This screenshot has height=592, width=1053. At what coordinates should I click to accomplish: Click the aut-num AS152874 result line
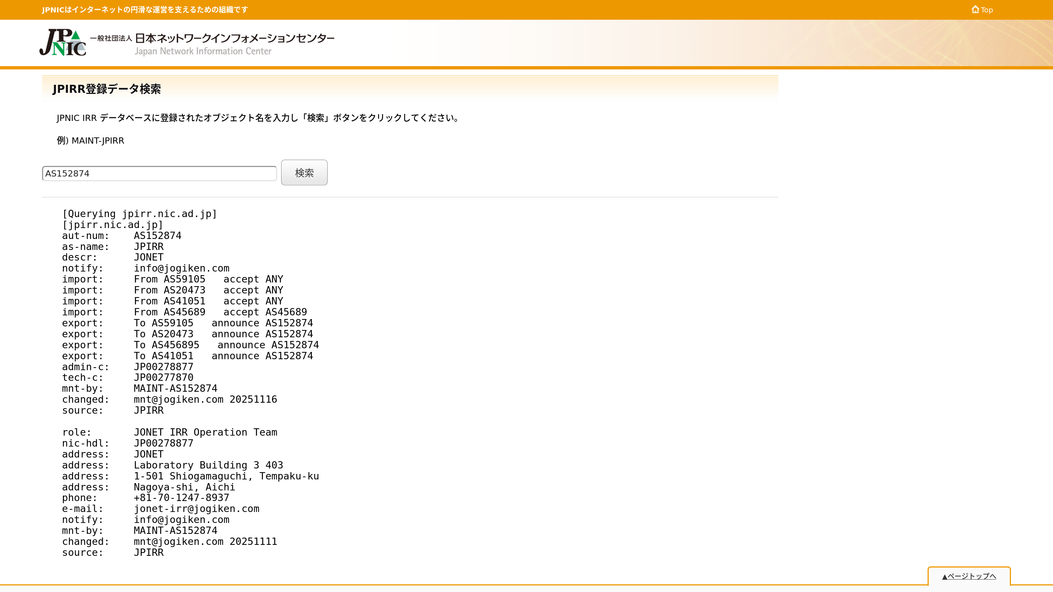click(x=157, y=236)
